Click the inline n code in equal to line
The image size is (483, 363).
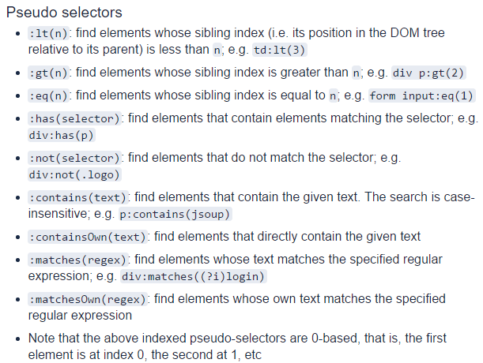pyautogui.click(x=333, y=96)
